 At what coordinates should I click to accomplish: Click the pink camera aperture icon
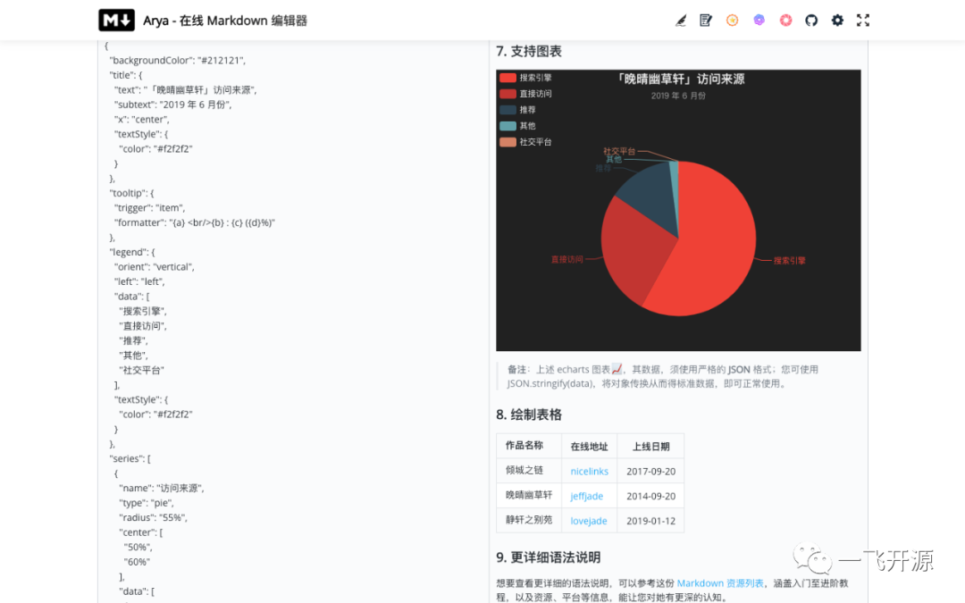click(x=786, y=21)
